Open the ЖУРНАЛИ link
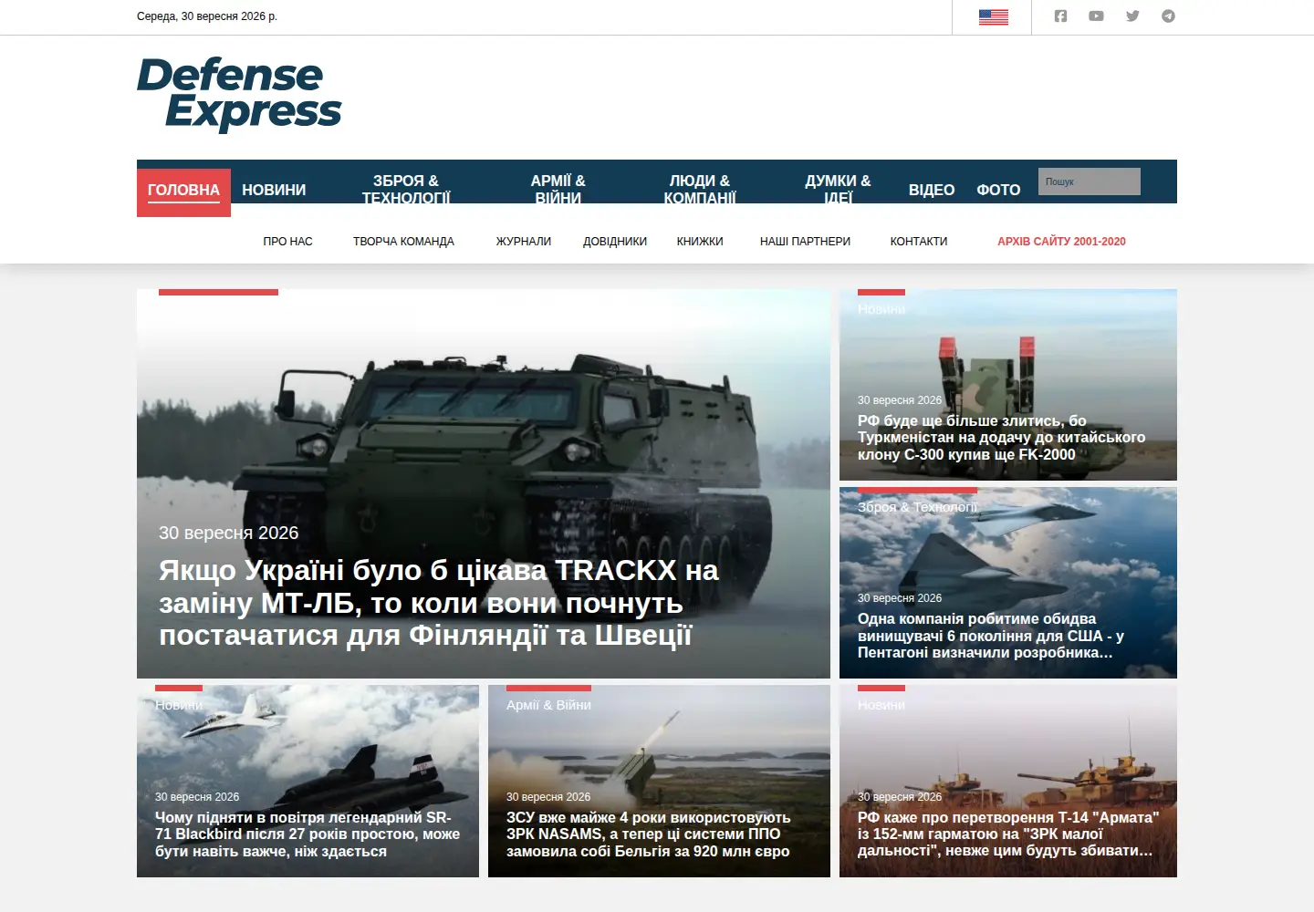This screenshot has height=912, width=1314. (x=524, y=242)
